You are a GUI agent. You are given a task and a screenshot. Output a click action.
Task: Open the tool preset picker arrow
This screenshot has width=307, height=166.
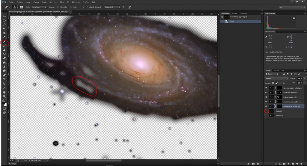10,7
